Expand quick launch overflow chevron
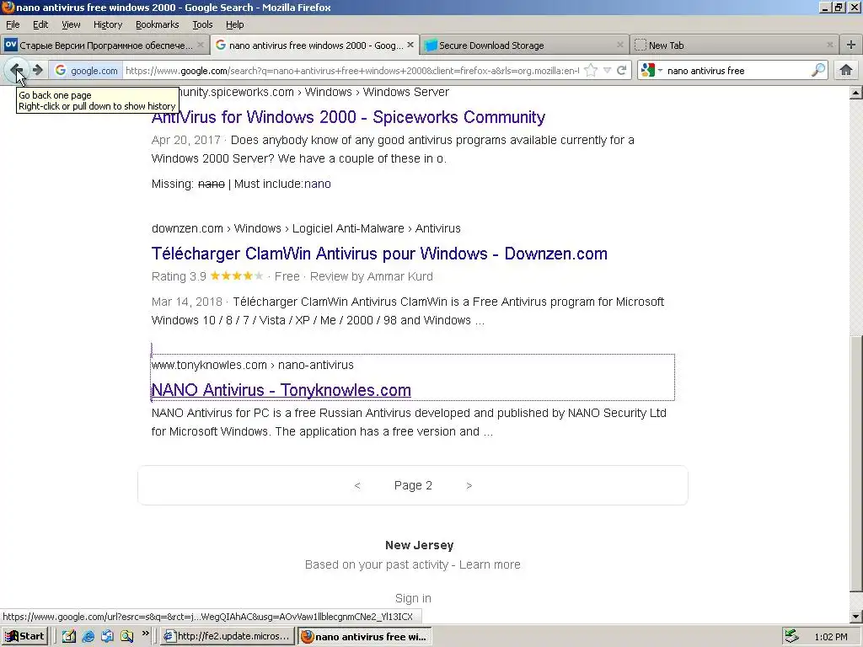The image size is (863, 647). tap(145, 634)
